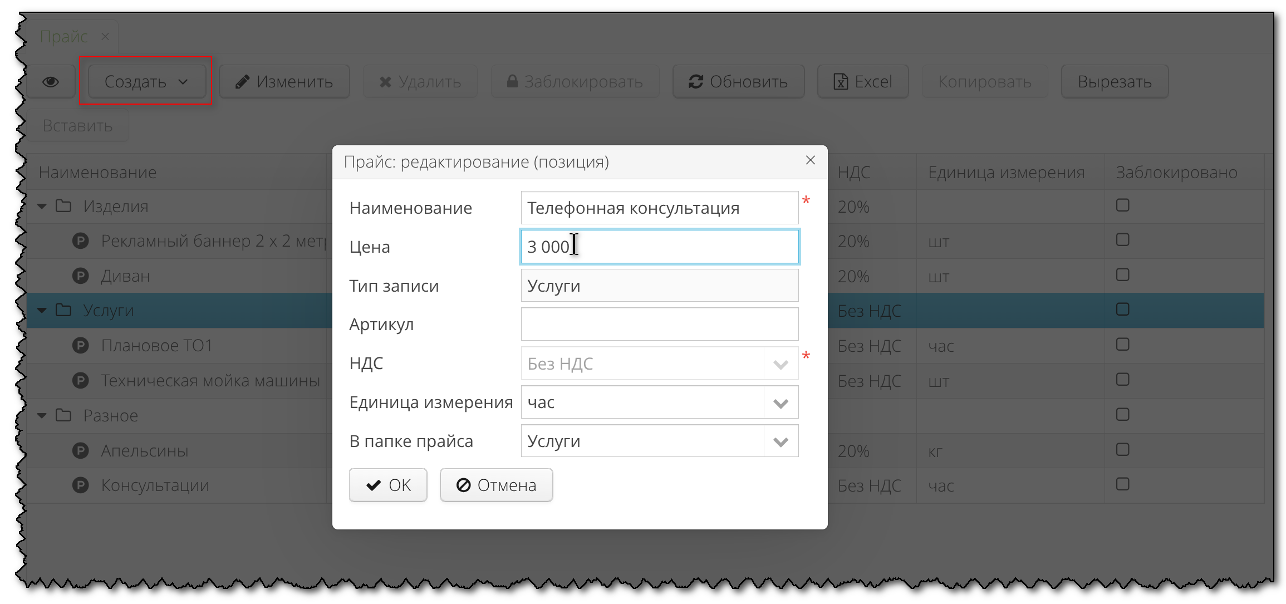Click the lock icon on Заблокировать

coord(513,82)
